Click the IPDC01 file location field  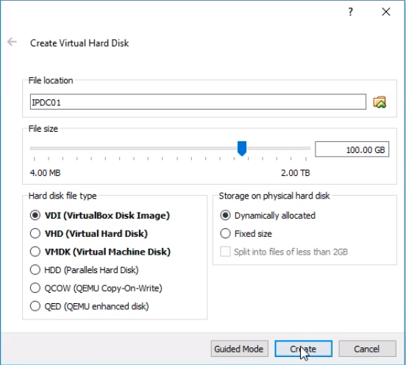point(198,102)
